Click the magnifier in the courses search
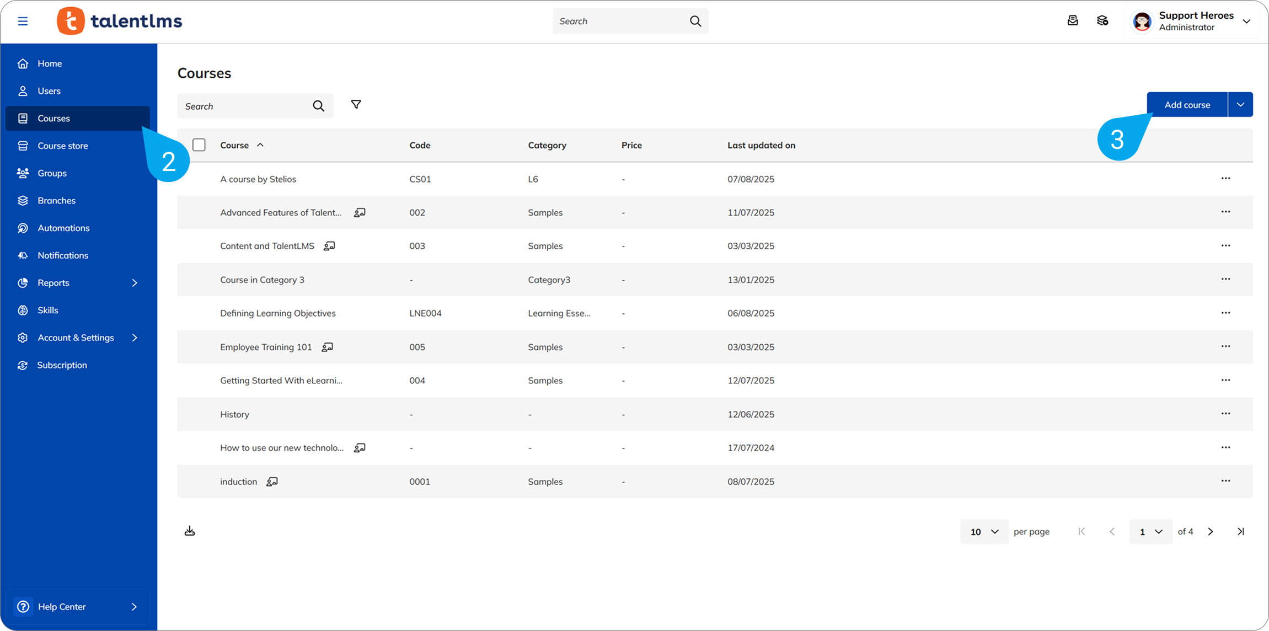 [x=319, y=106]
